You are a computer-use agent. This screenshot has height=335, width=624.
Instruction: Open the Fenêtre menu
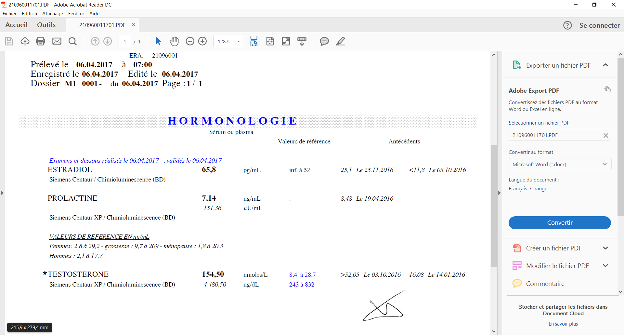(x=76, y=14)
